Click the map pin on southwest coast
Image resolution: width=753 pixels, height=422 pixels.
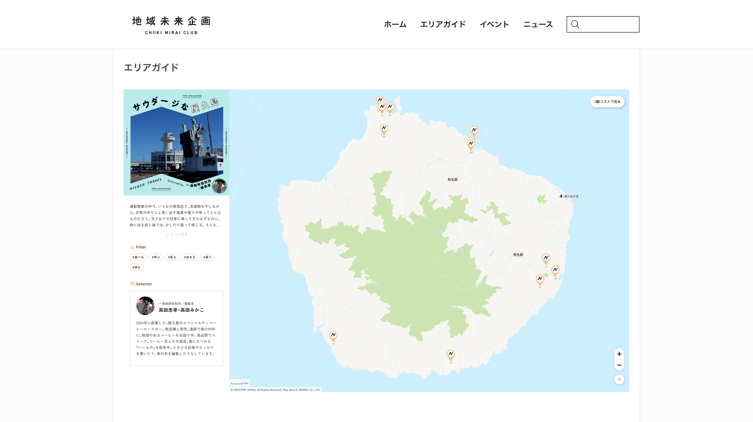[333, 336]
